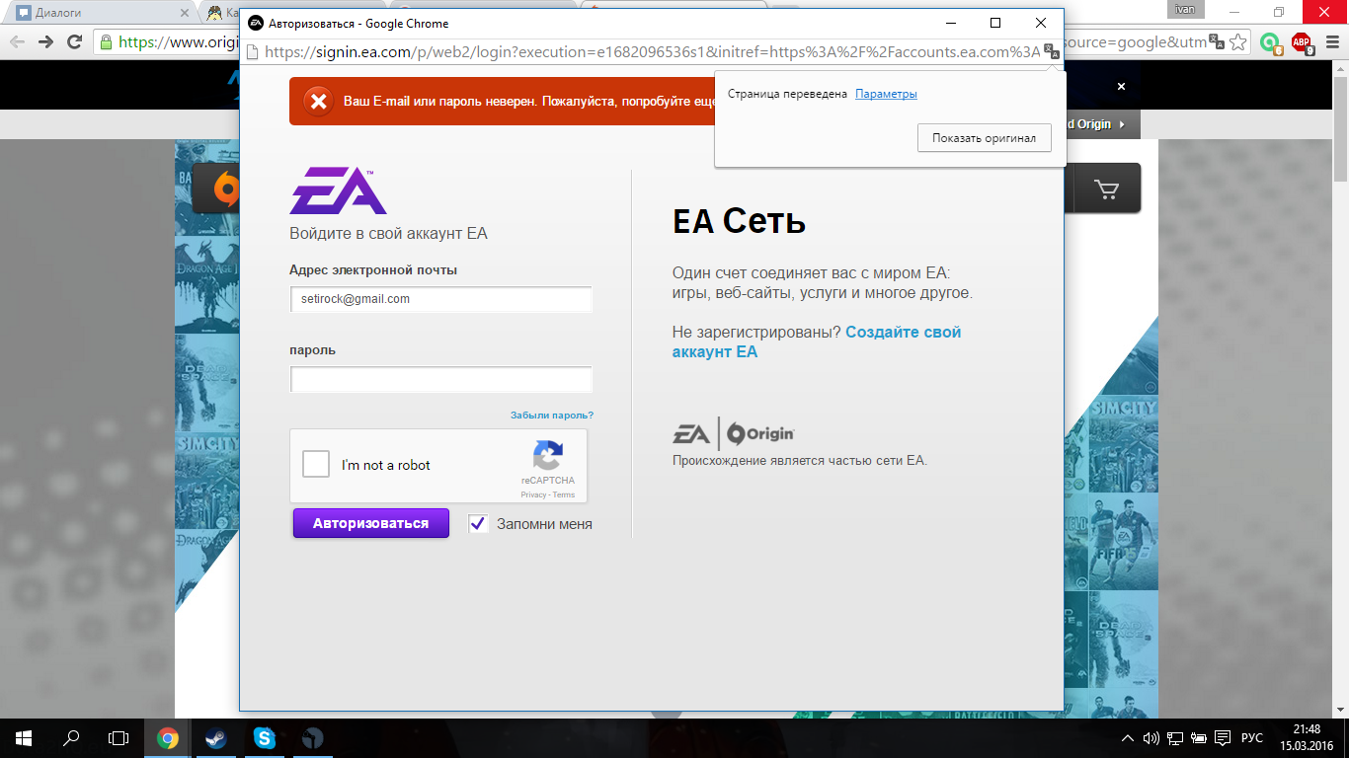1349x758 pixels.
Task: Tick the "I'm not a robot" reCAPTCHA checkbox
Action: 316,464
